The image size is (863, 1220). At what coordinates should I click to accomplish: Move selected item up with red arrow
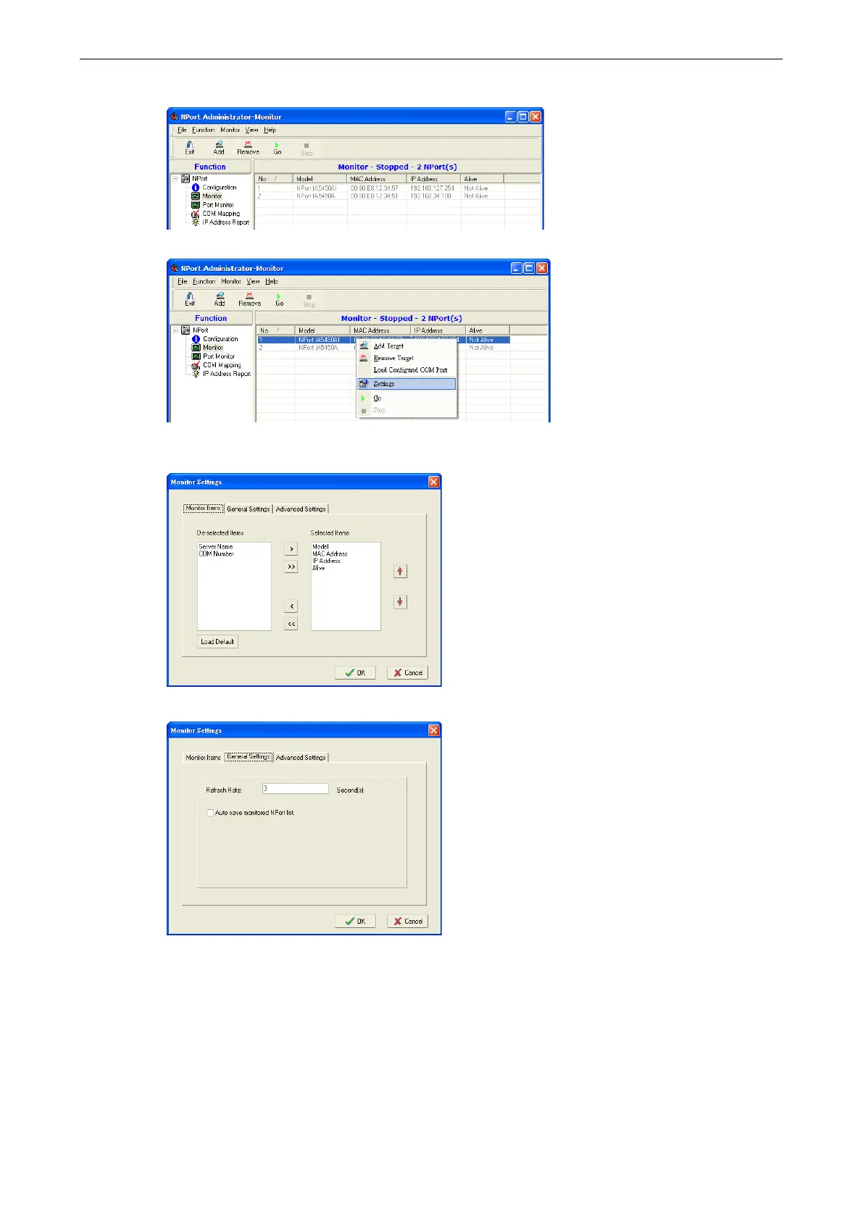click(400, 571)
